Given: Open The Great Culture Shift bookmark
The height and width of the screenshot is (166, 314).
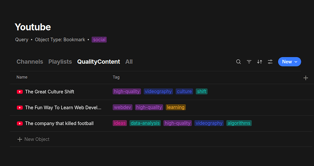Looking at the screenshot, I should tap(50, 92).
